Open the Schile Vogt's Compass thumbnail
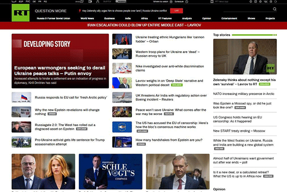Image resolution: width=287 pixels, height=192 pixels. 110,171
